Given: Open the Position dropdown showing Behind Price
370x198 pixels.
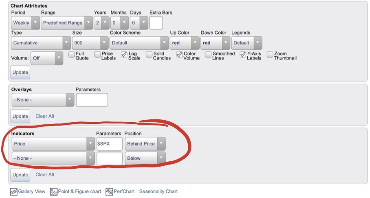Looking at the screenshot, I should click(x=145, y=144).
